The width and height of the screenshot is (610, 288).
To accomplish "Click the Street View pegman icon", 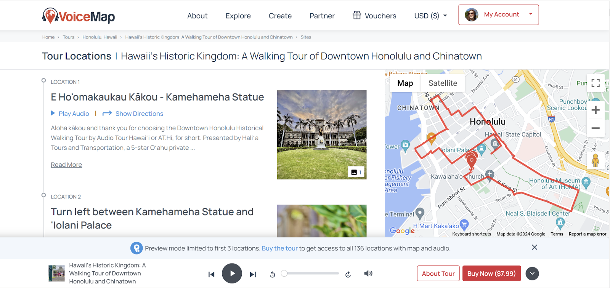I will (x=596, y=160).
